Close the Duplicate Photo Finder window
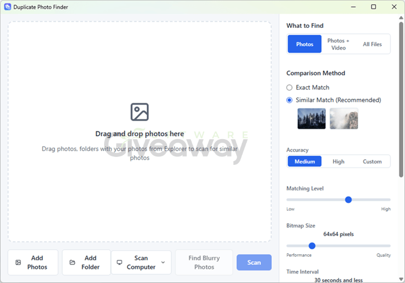Viewport: 405px width, 283px height. pyautogui.click(x=394, y=7)
